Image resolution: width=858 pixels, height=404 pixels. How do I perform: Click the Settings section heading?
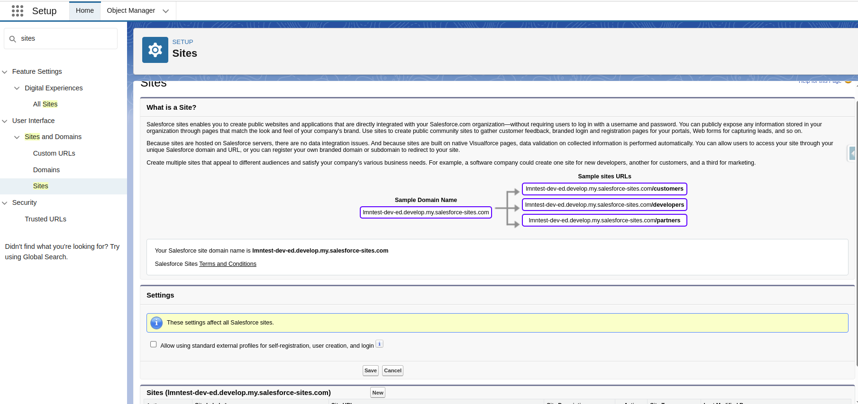[160, 295]
